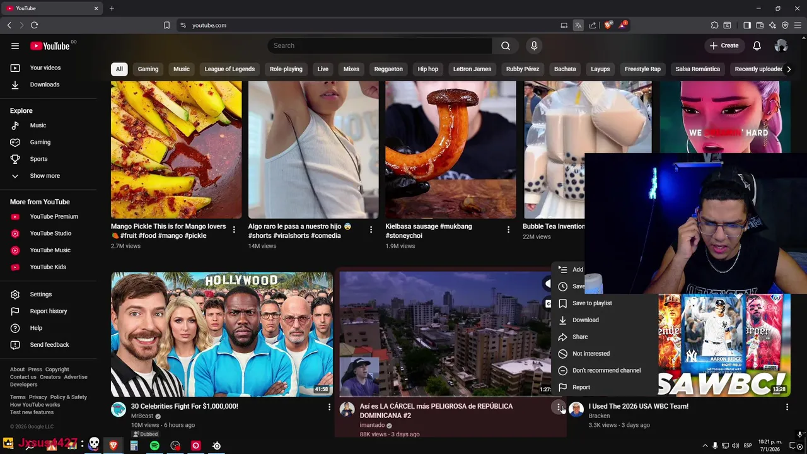Click the search magnifier button

(x=506, y=45)
